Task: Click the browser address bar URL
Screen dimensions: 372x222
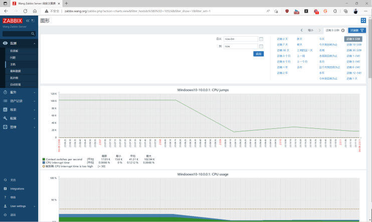Action: pyautogui.click(x=137, y=11)
